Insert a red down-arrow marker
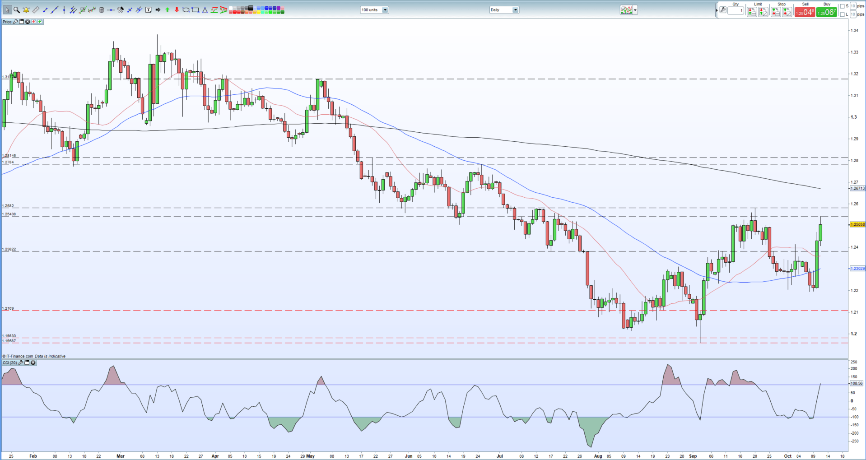Viewport: 866px width, 460px height. click(177, 10)
